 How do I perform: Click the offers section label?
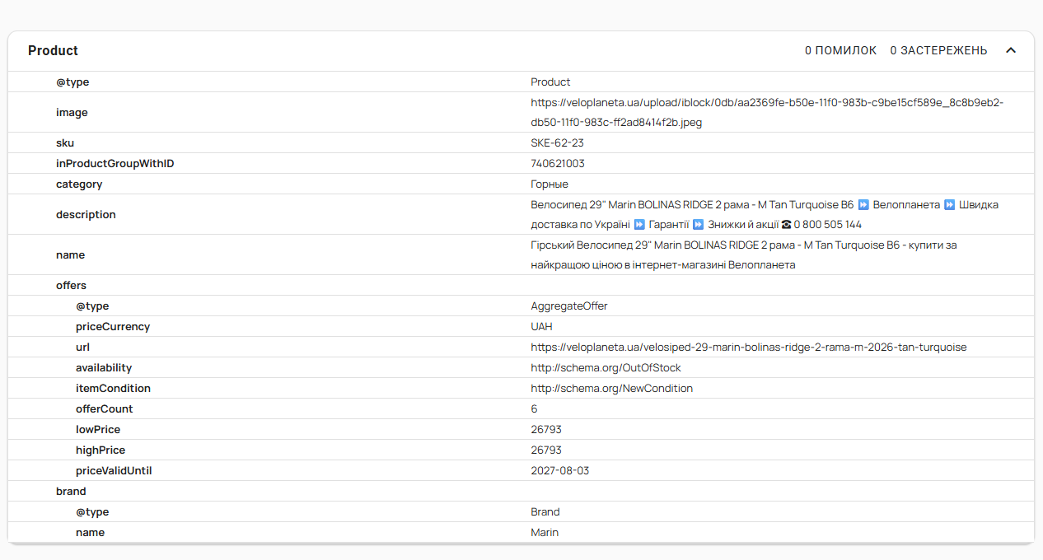[71, 286]
